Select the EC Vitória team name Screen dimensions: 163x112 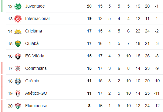[x=35, y=56]
